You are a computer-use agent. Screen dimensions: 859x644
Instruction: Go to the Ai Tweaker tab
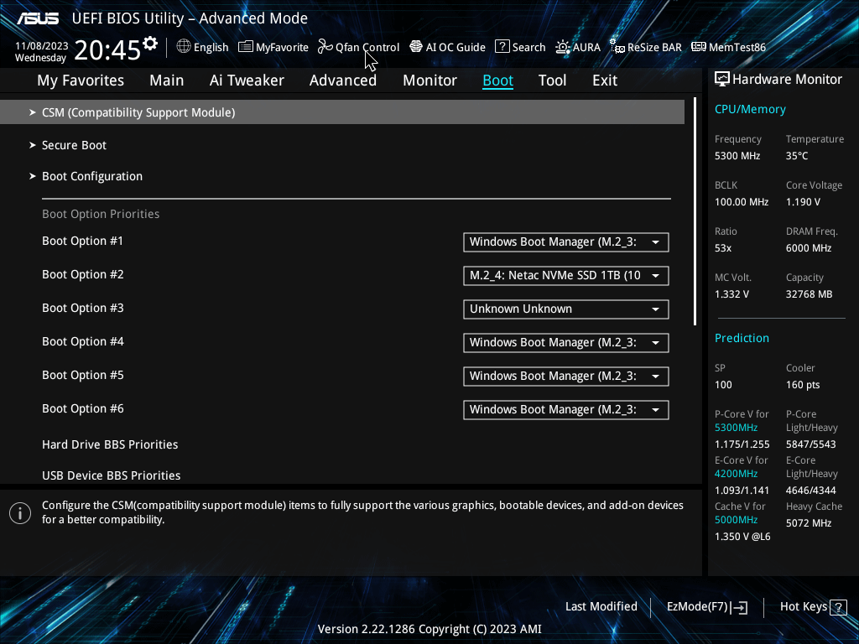pos(247,80)
